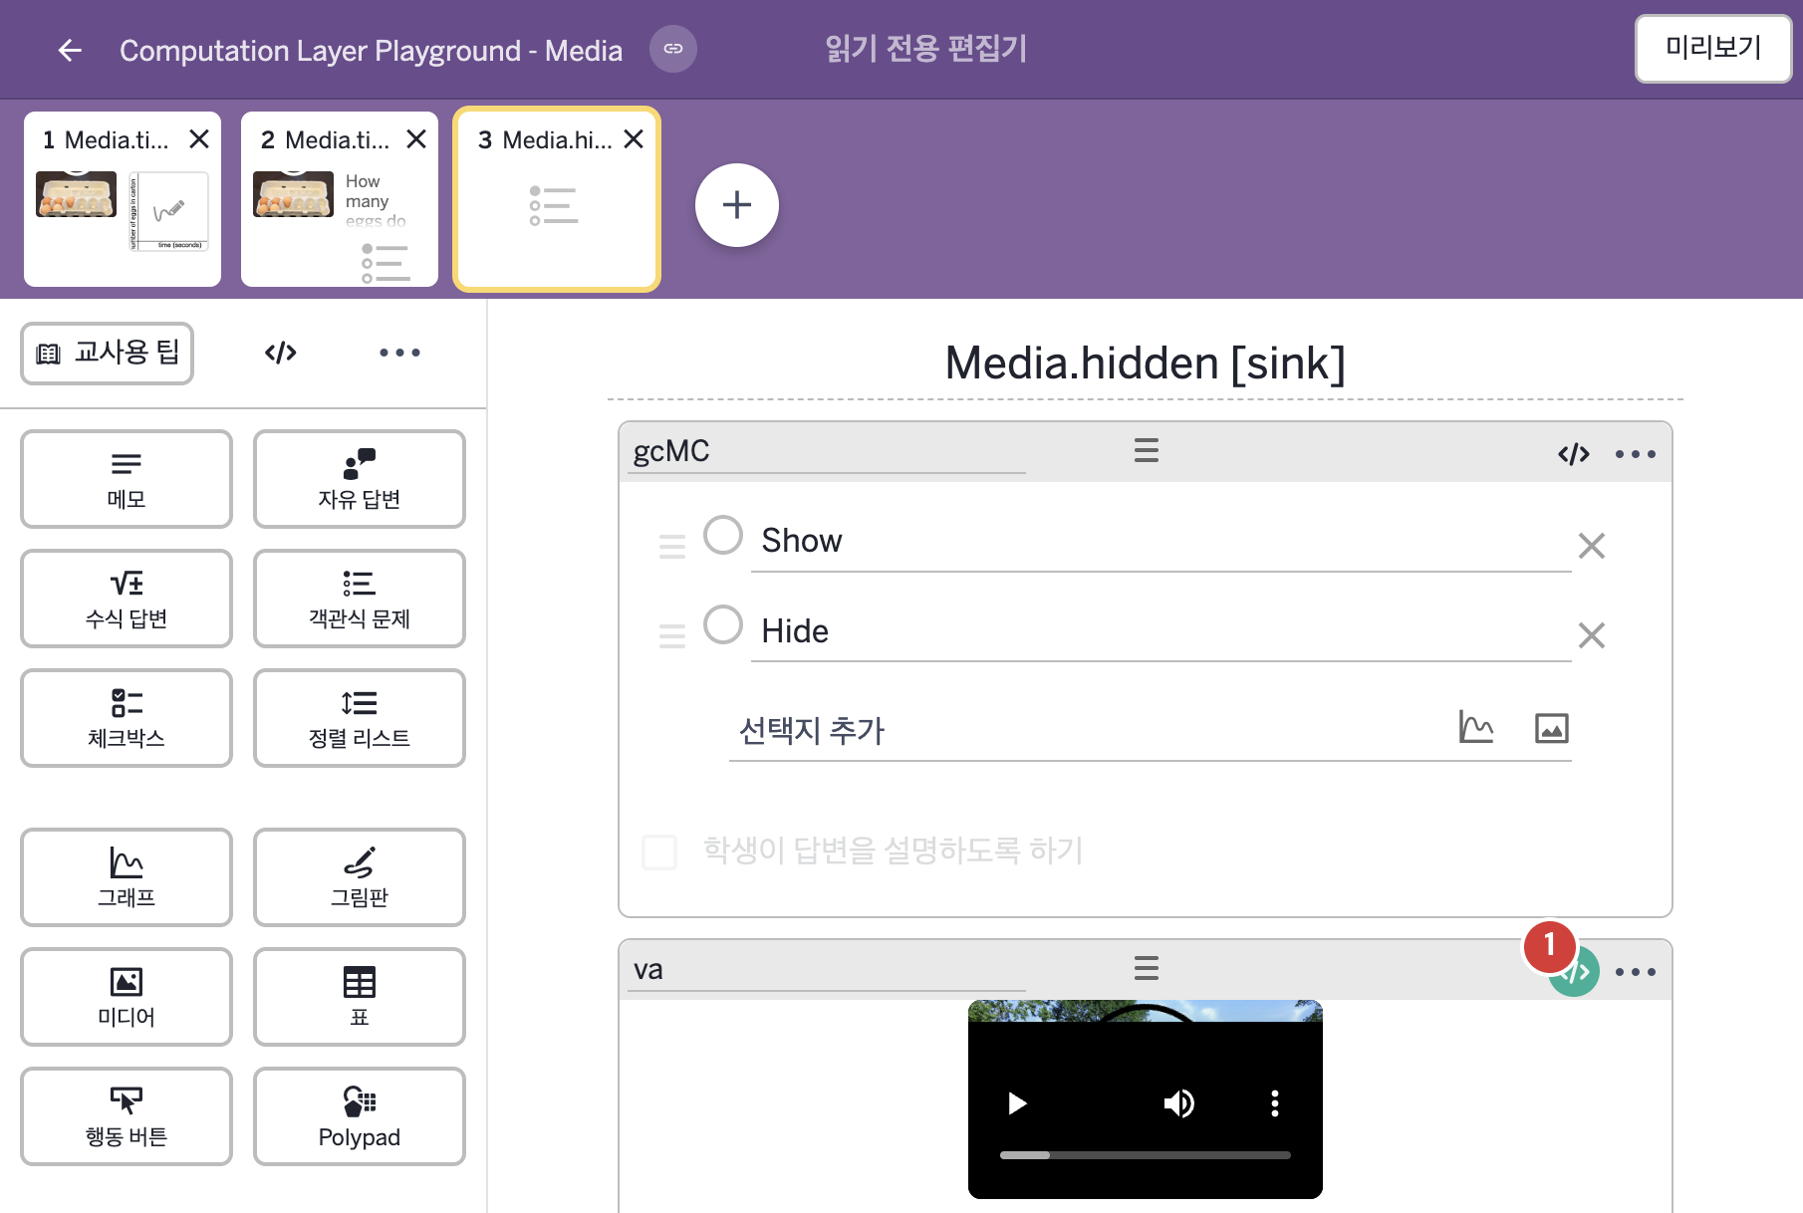Play the video in va component
Screen dimensions: 1803x1213
click(1016, 1103)
